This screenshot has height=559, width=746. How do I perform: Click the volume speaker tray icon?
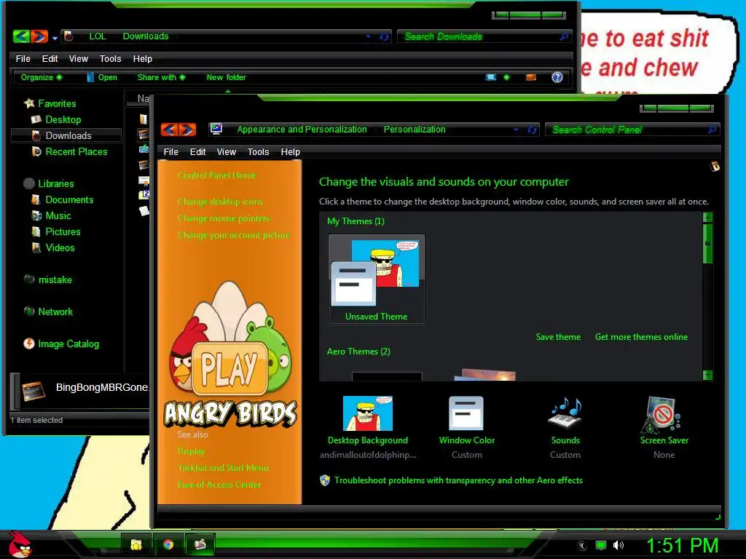[618, 545]
